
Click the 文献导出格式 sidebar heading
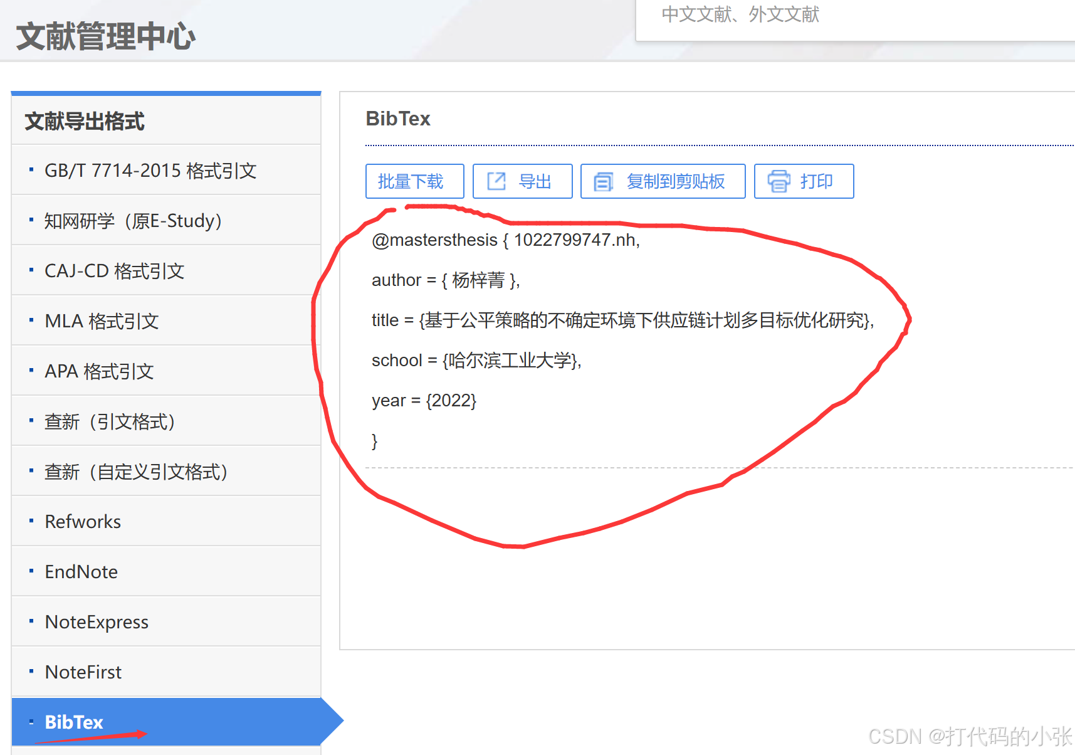85,121
